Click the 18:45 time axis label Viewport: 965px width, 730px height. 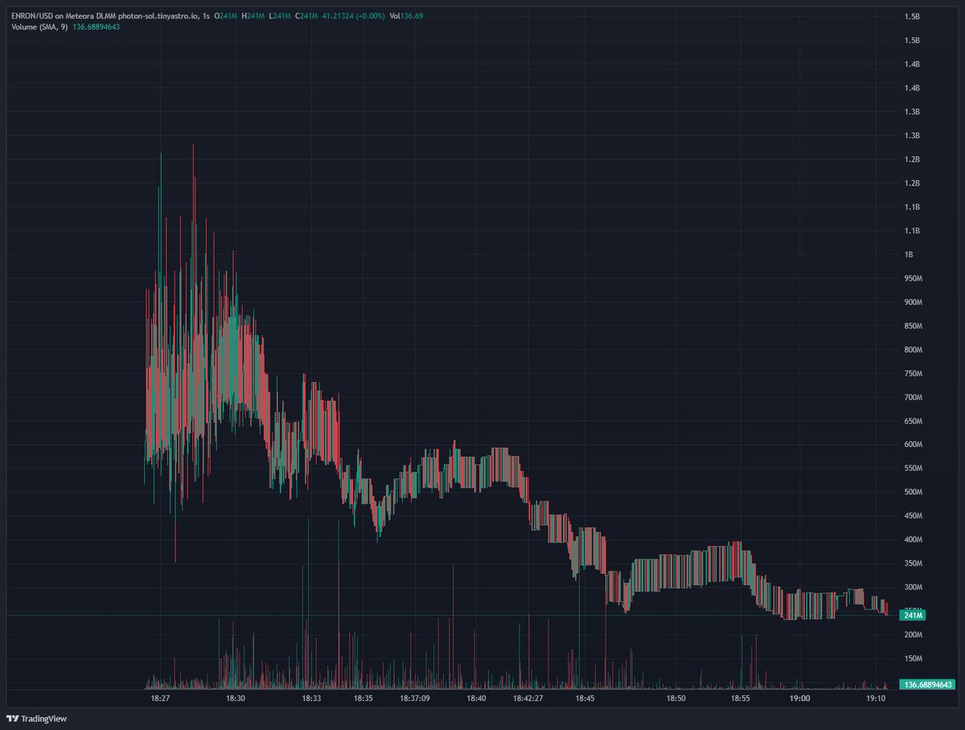click(585, 699)
